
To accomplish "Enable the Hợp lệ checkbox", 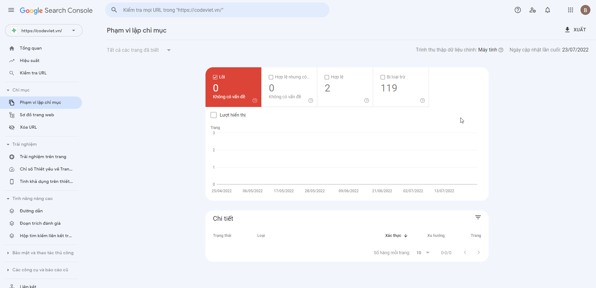I will (x=327, y=77).
